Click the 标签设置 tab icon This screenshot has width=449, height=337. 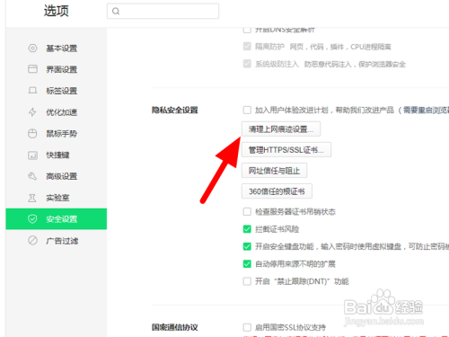(32, 91)
